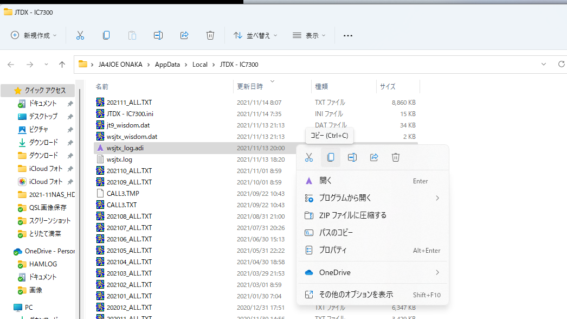Click AppData in the address path

coord(167,65)
